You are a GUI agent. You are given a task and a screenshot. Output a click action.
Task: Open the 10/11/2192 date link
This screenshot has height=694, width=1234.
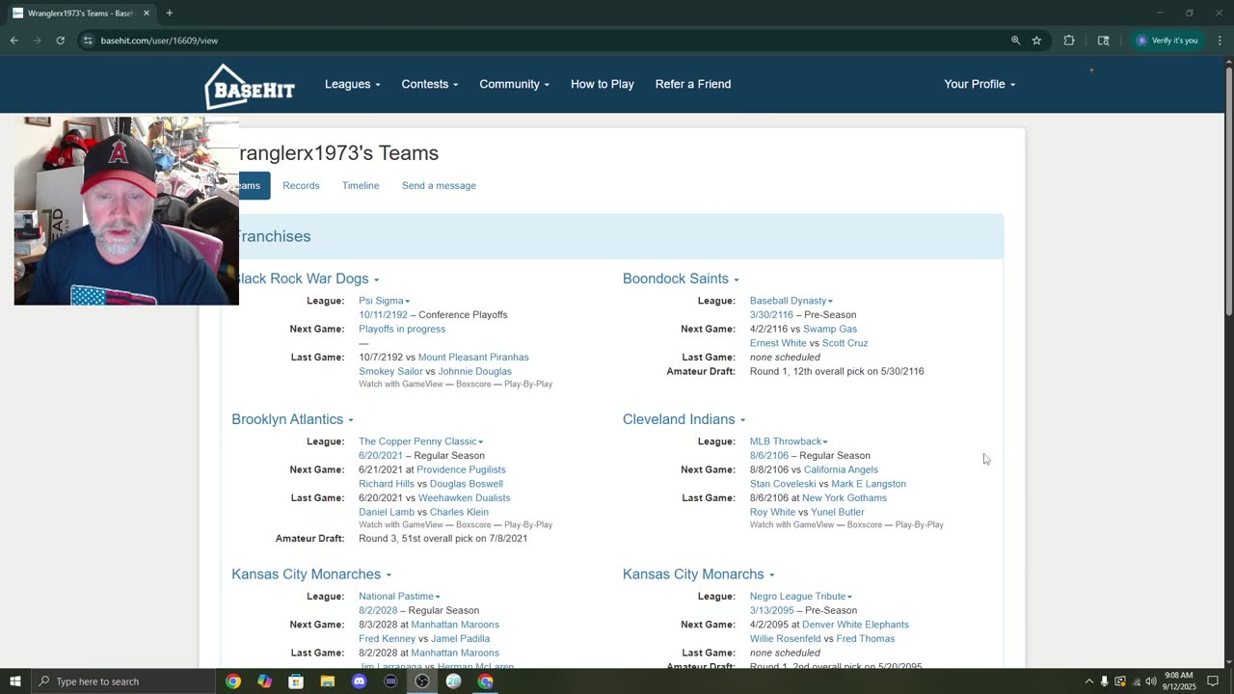pyautogui.click(x=384, y=314)
